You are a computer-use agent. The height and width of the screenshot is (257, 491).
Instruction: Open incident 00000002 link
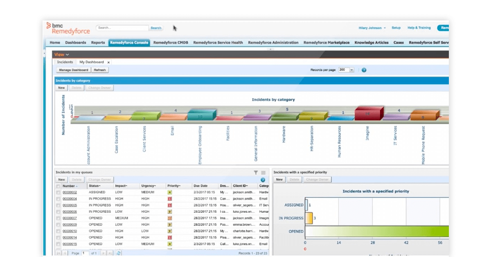(70, 192)
